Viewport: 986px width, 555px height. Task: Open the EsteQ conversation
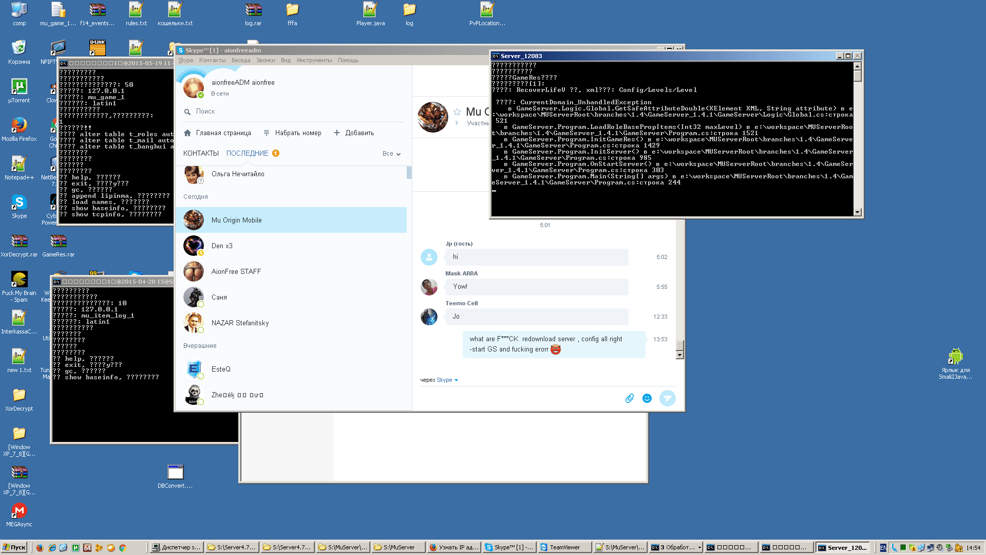tap(291, 369)
